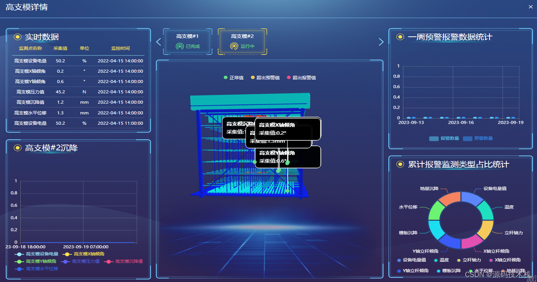Click the left chevron before the 高支模#1 card

159,42
